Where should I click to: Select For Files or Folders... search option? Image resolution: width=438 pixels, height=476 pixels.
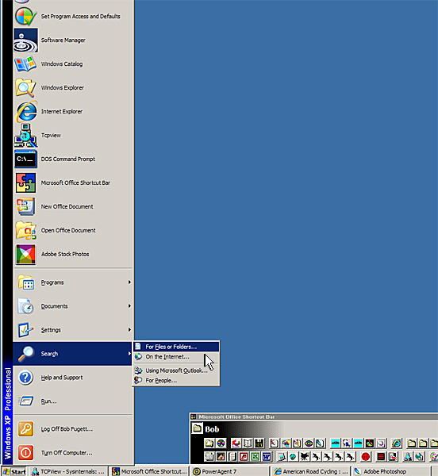(176, 347)
